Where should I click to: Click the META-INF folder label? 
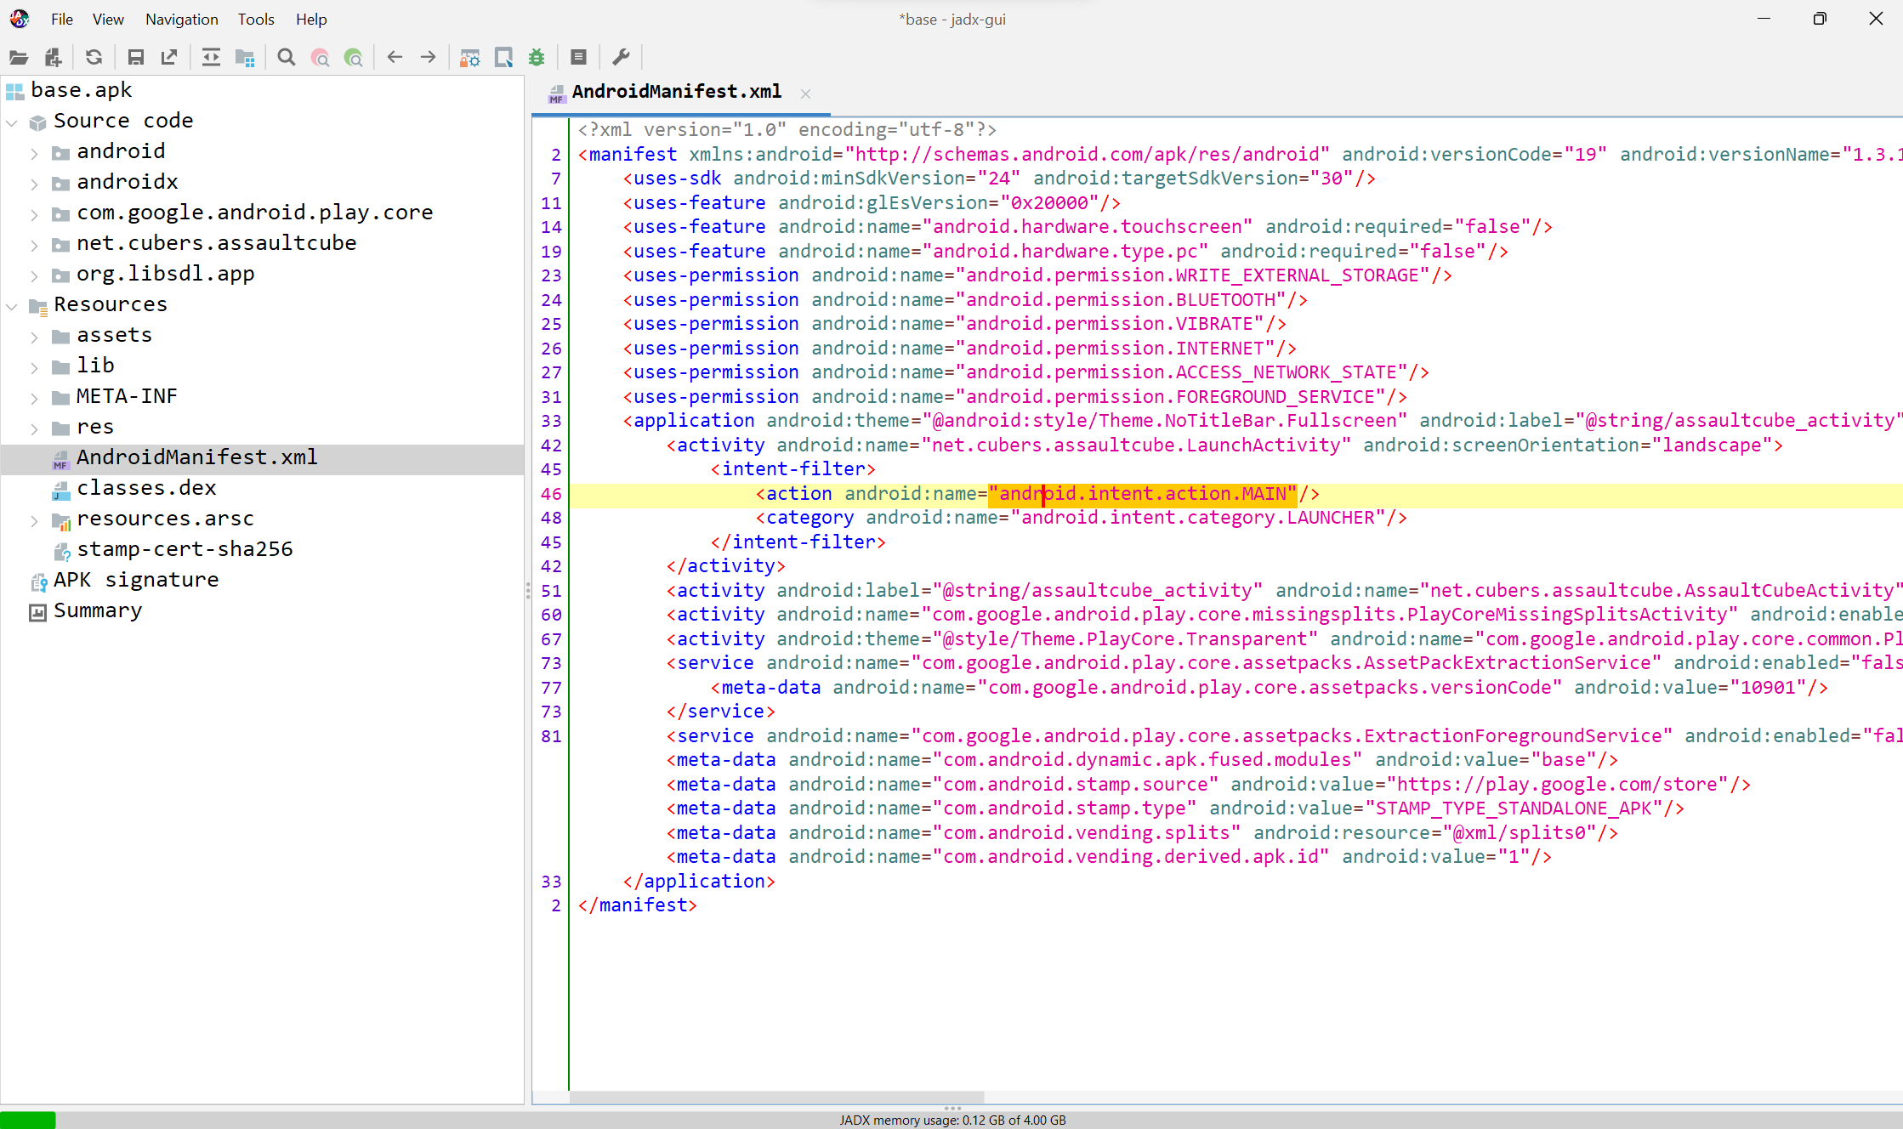[127, 396]
